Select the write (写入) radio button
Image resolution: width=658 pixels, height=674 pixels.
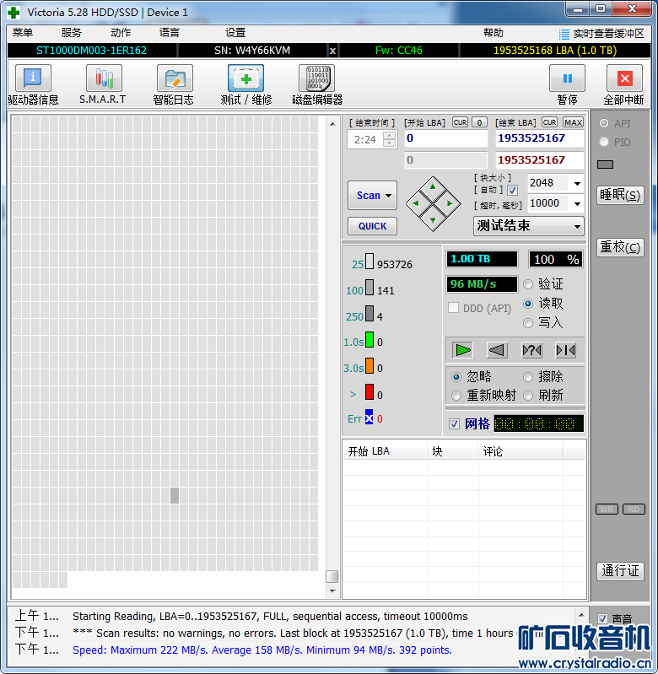528,323
